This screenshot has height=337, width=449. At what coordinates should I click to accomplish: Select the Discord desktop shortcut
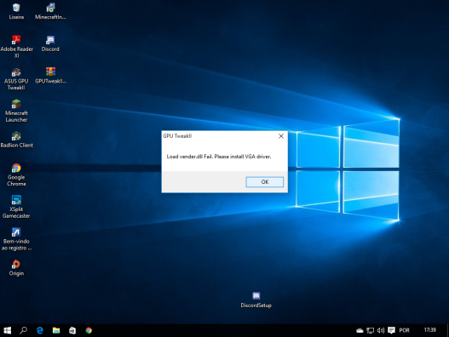click(x=50, y=43)
